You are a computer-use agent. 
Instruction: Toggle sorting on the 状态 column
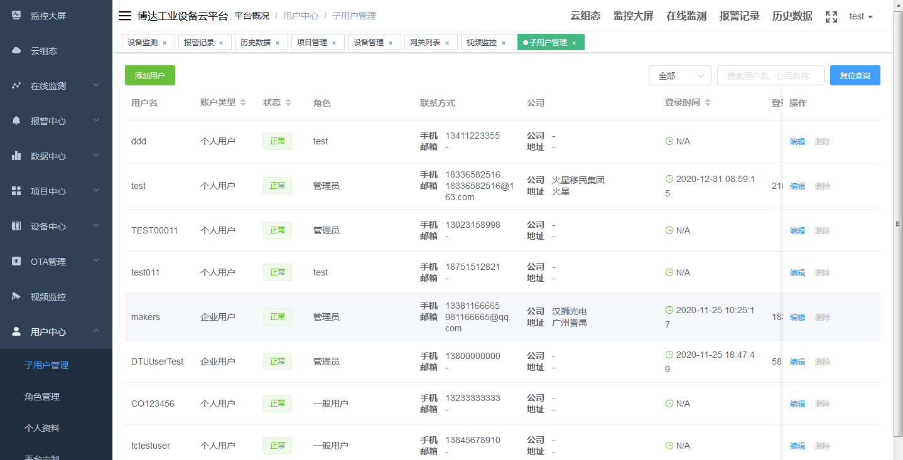pos(288,102)
